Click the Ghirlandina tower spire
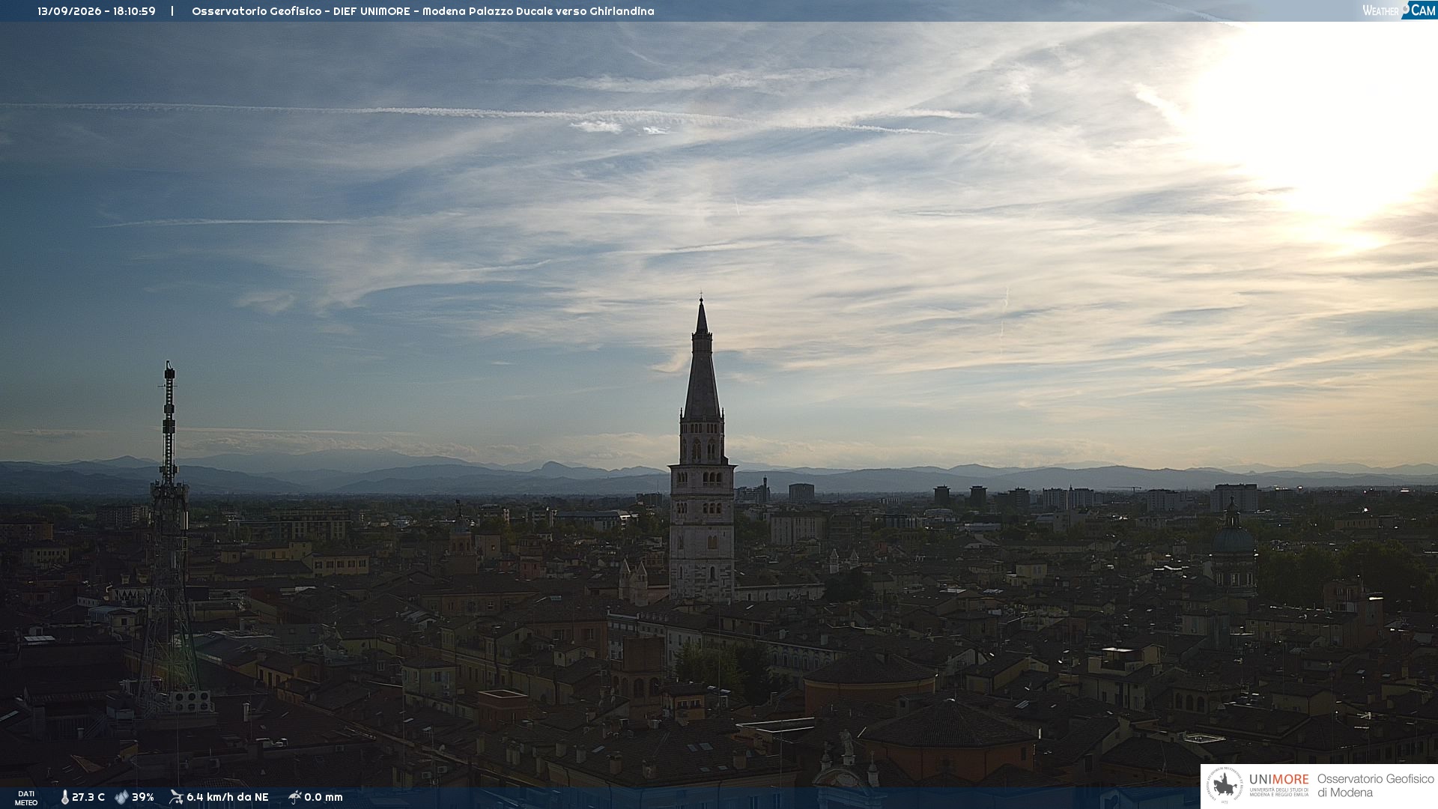This screenshot has width=1438, height=809. pyautogui.click(x=702, y=360)
